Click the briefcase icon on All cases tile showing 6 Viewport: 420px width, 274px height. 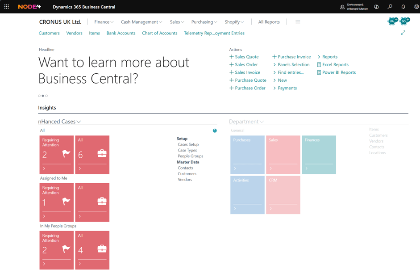(x=102, y=153)
